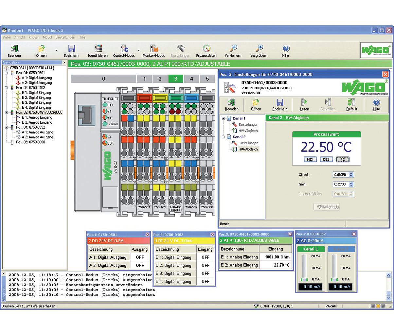
Task: Select A 1: Digital Ausgang in navigation tree
Action: (37, 78)
